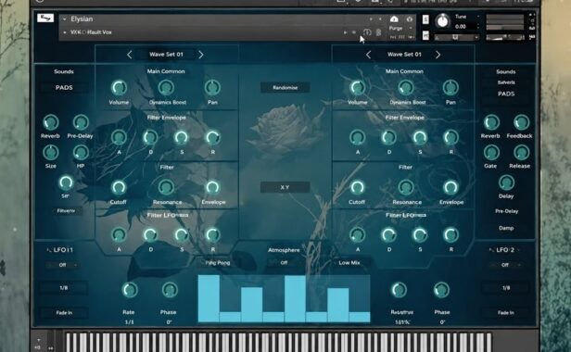
Task: Click the Delay knob on right panel
Action: tap(506, 182)
